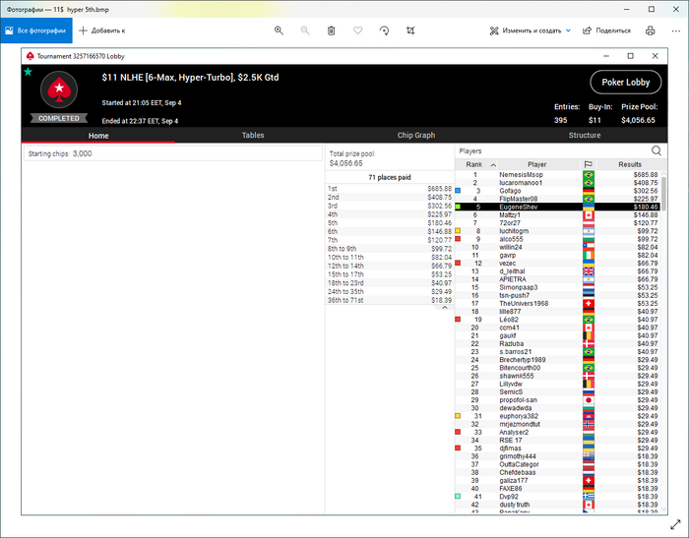Viewport: 689px width, 538px height.
Task: Switch to the Tables tab
Action: pos(253,136)
